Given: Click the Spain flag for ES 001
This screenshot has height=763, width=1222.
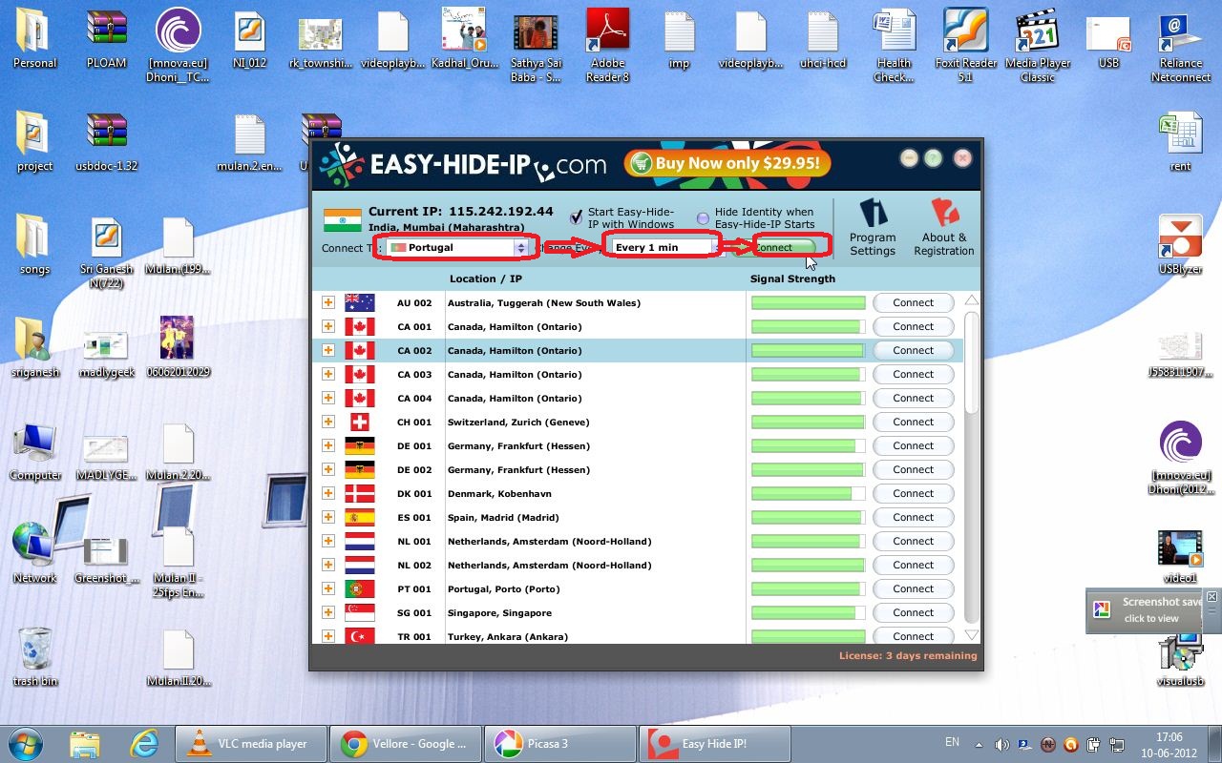Looking at the screenshot, I should coord(359,517).
